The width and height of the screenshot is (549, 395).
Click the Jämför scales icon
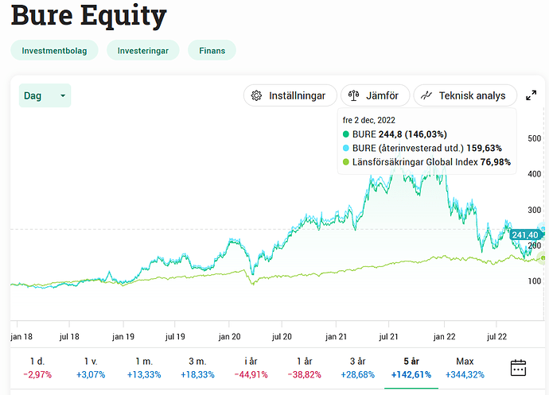point(353,95)
